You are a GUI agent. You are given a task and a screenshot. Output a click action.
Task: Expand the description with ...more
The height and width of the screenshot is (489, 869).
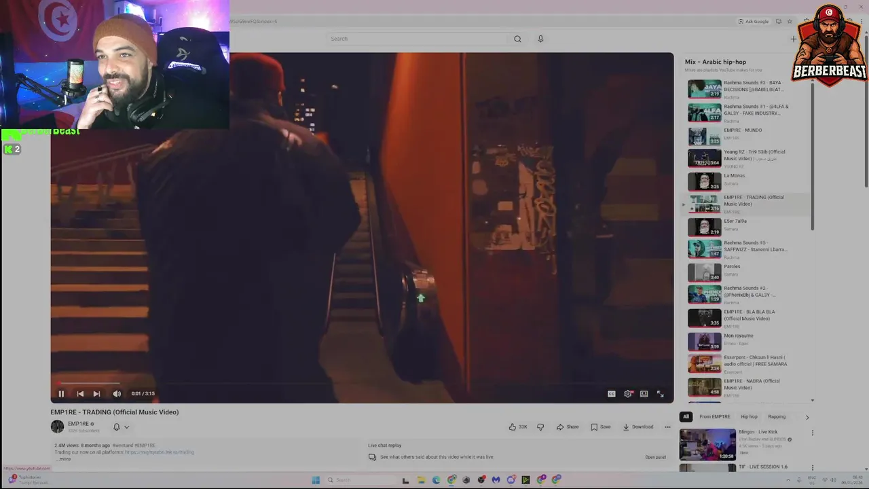click(x=63, y=459)
